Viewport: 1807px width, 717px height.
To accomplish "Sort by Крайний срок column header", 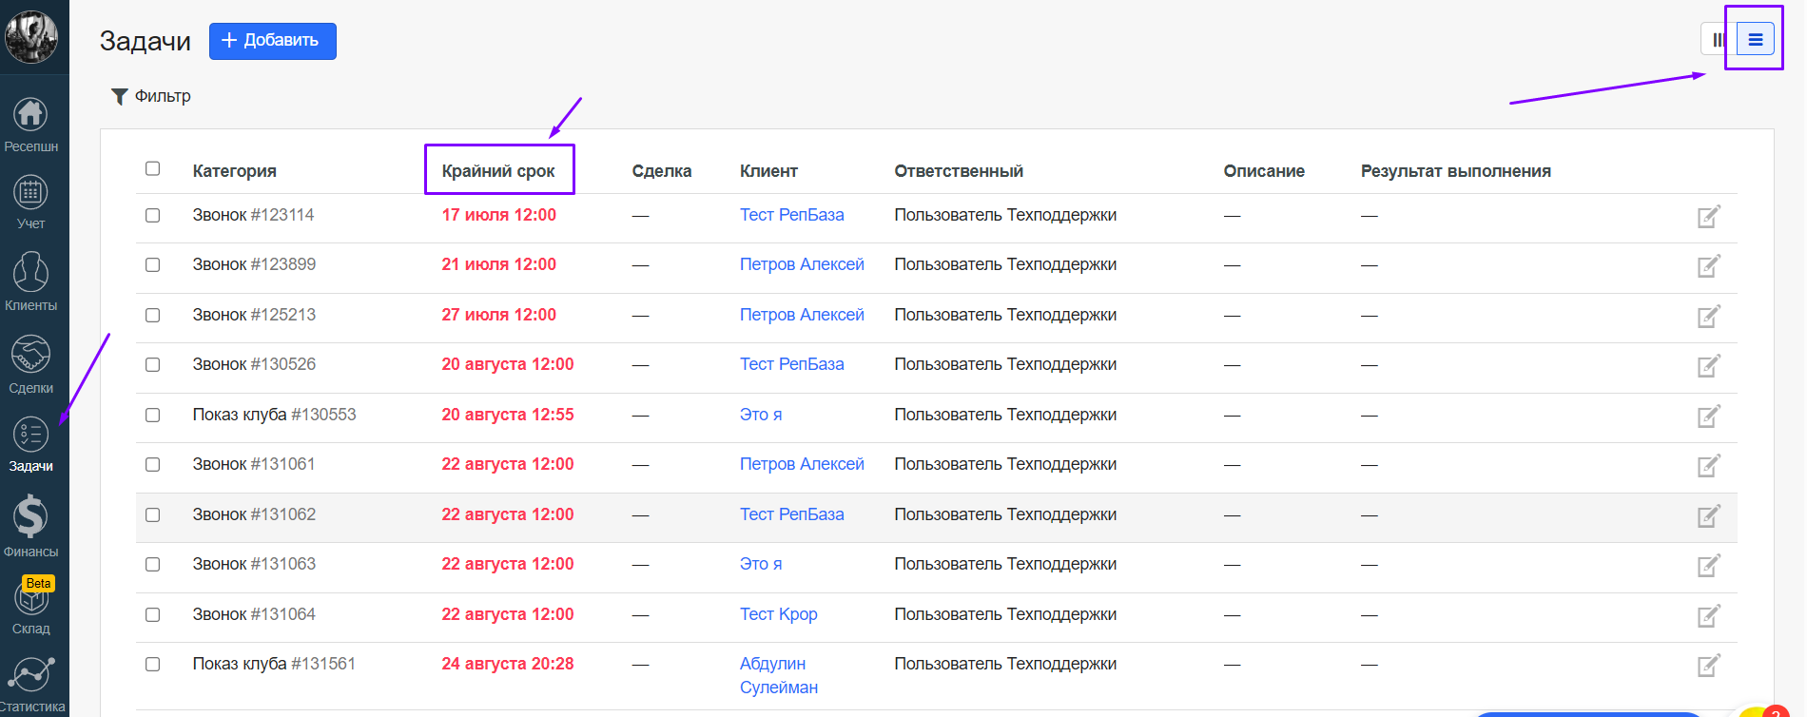I will [x=498, y=171].
